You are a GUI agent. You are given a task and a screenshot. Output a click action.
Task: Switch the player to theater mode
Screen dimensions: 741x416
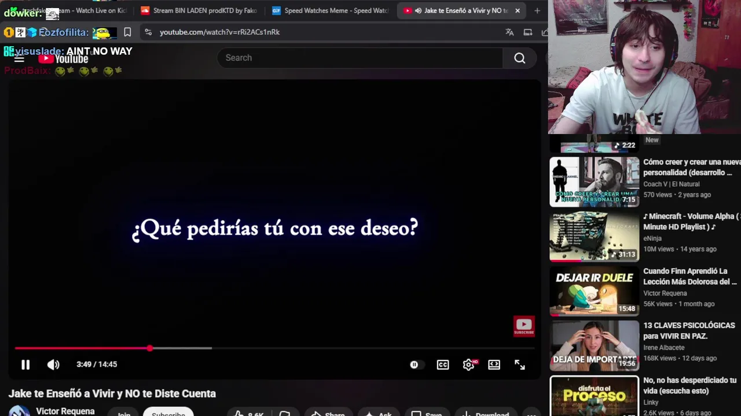494,365
